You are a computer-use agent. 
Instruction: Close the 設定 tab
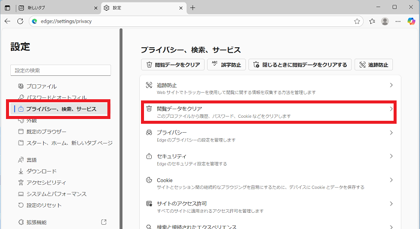(181, 8)
